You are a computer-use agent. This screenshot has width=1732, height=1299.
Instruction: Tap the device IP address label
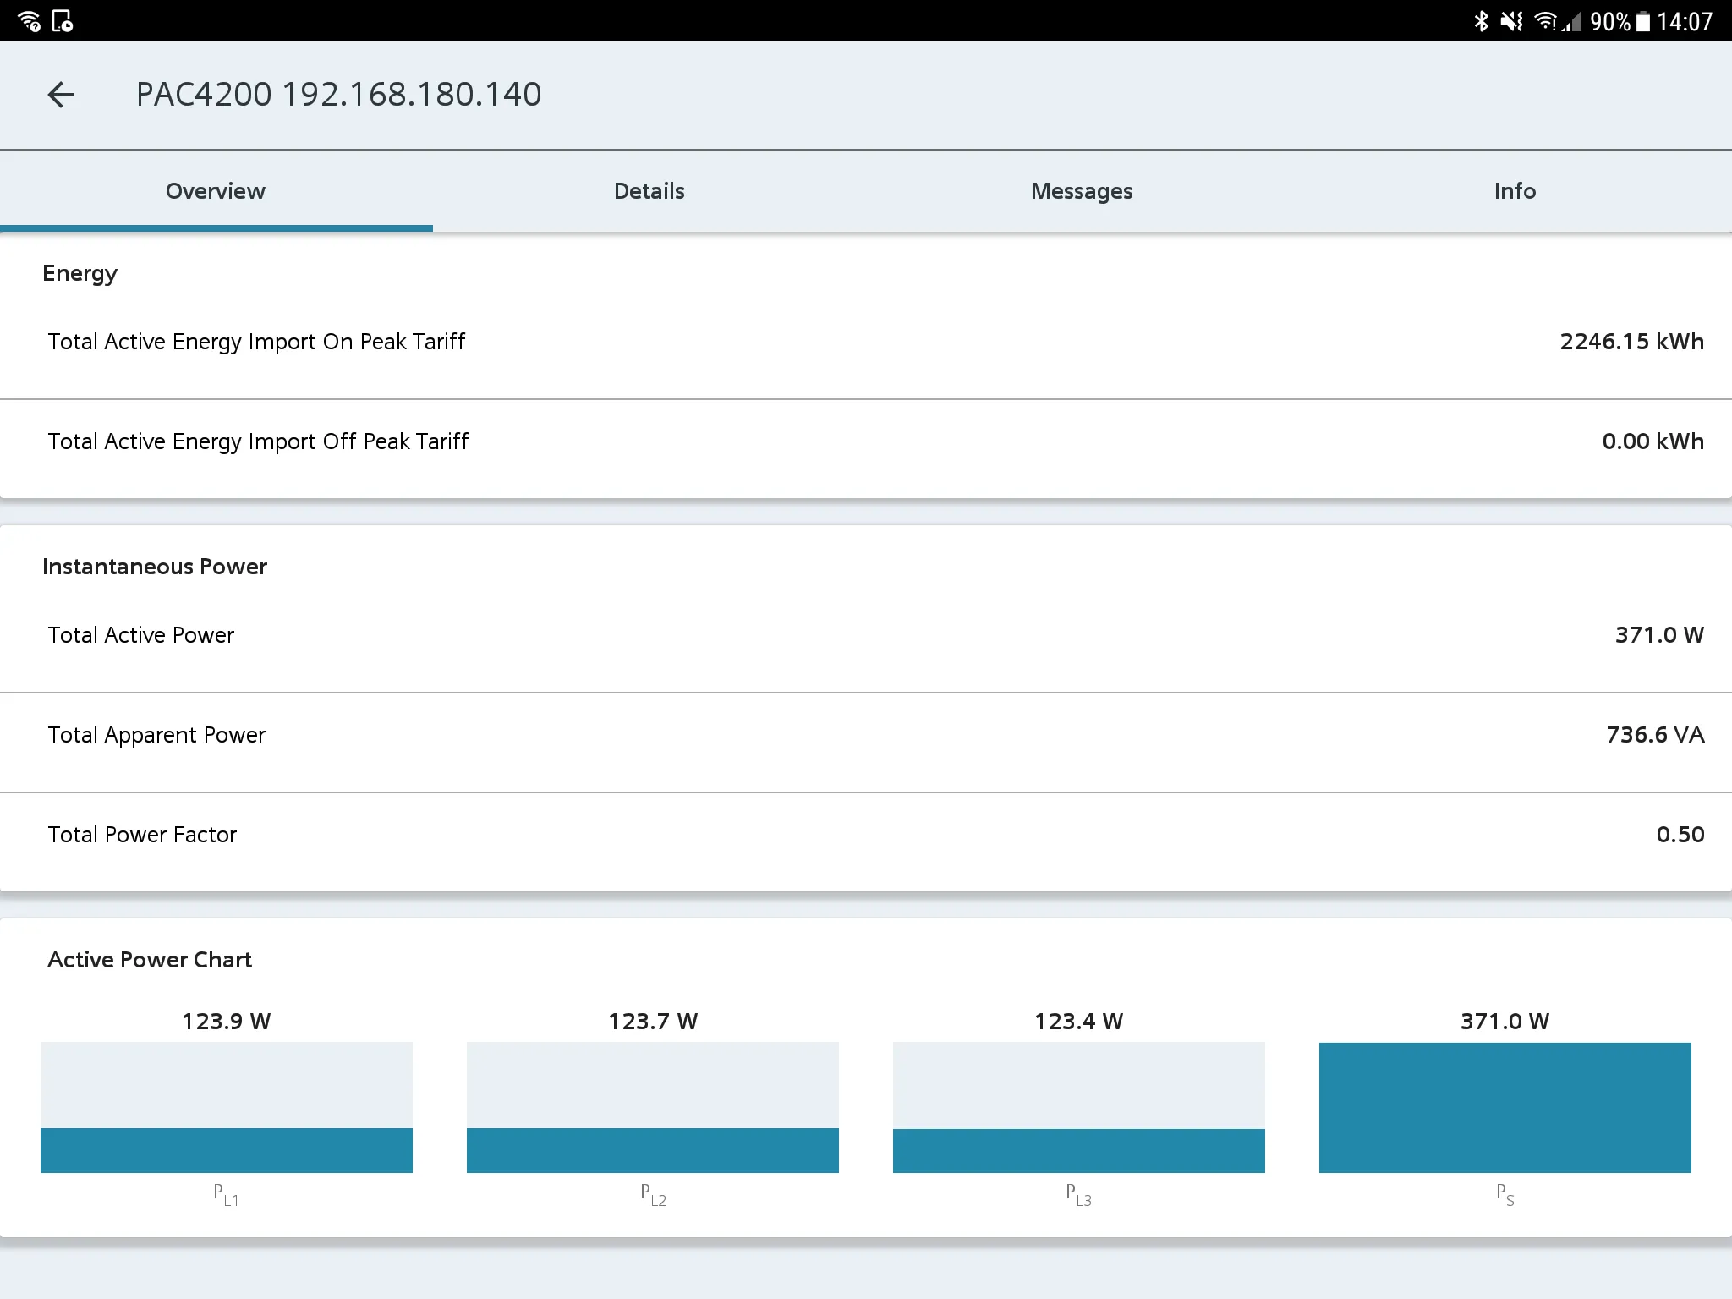tap(340, 93)
